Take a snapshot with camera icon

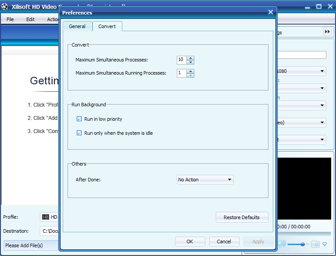[315, 244]
